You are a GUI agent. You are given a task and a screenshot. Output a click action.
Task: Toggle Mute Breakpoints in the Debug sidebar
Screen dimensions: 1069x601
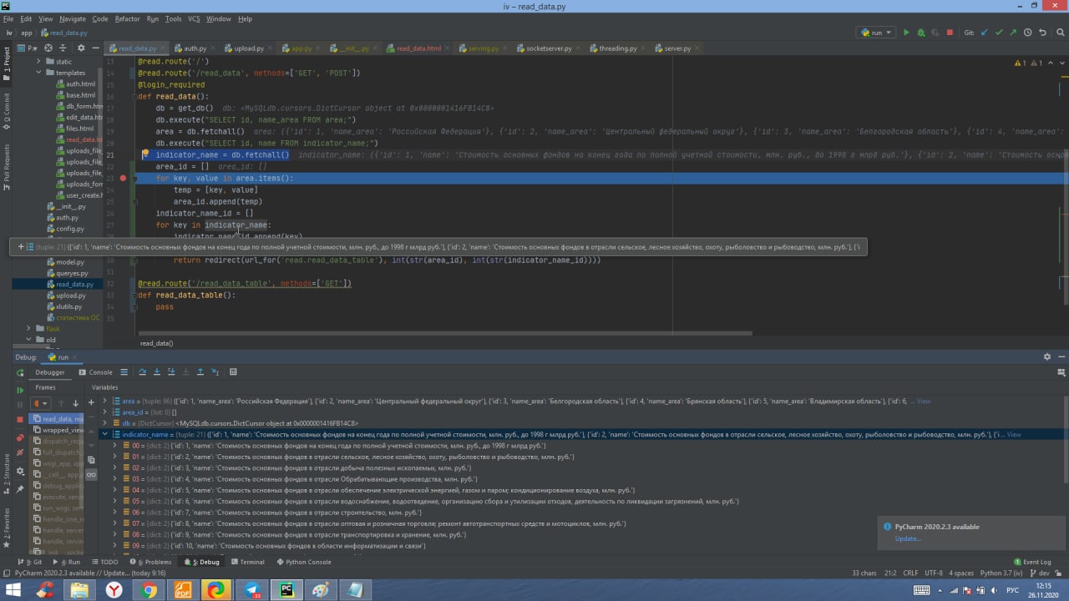tap(20, 452)
